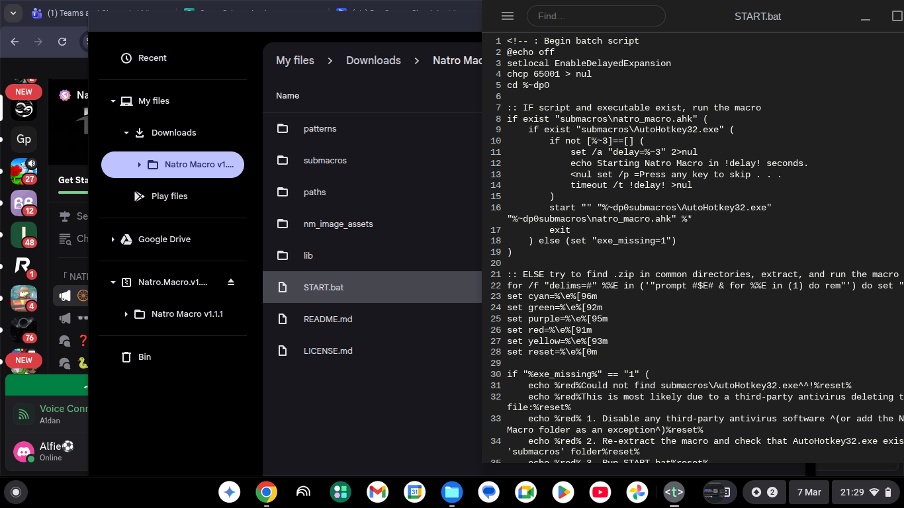This screenshot has width=904, height=508.
Task: Launch Chrome from the shelf
Action: pyautogui.click(x=266, y=492)
